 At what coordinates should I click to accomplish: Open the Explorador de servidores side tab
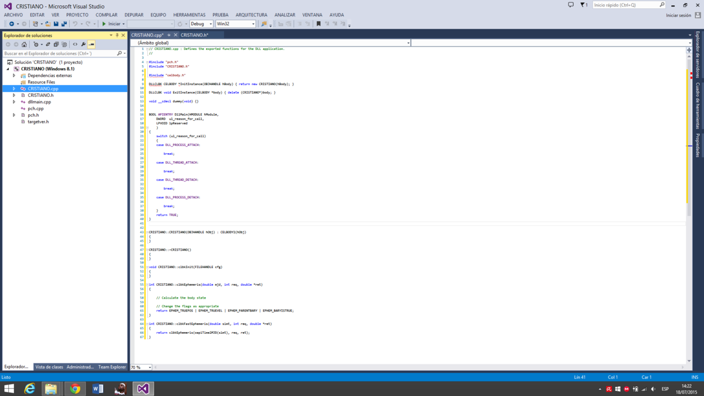point(698,55)
